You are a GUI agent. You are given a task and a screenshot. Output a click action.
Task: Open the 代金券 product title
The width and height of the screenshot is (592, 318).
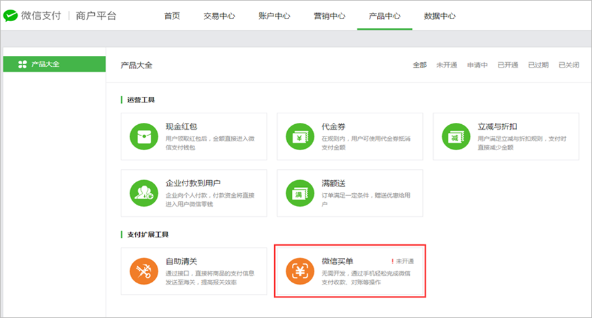pyautogui.click(x=334, y=126)
